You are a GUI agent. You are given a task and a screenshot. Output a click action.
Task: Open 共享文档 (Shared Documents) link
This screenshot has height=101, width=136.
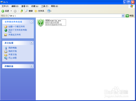pos(13,54)
